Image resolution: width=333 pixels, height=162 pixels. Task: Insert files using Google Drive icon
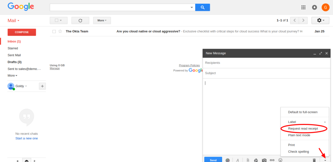pos(256,160)
